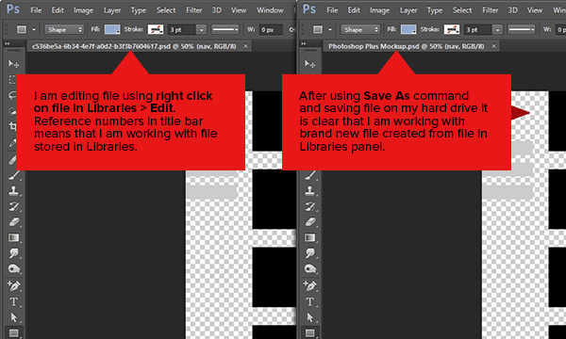The height and width of the screenshot is (339, 566).
Task: Open Shape mode dropdown in left options bar
Action: point(64,29)
